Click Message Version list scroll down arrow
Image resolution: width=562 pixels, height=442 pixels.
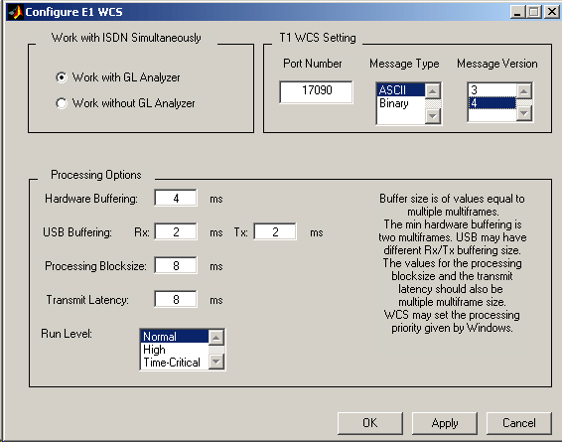coord(524,113)
